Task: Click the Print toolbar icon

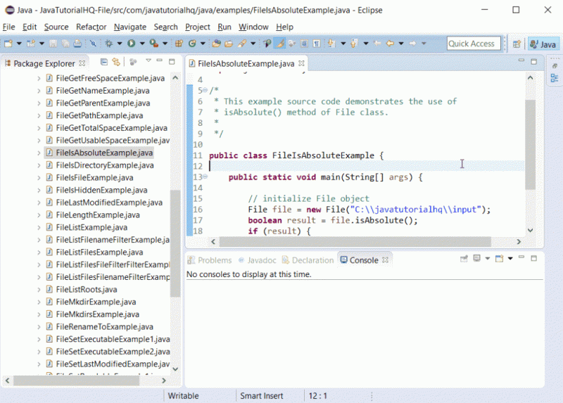Action: (x=77, y=44)
